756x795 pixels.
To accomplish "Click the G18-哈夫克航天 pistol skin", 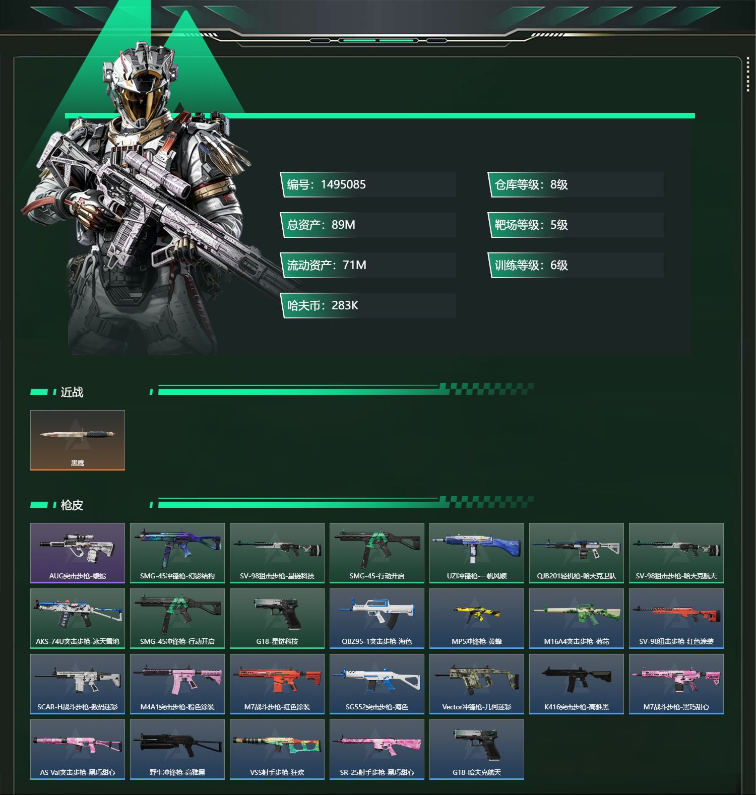I will point(477,750).
